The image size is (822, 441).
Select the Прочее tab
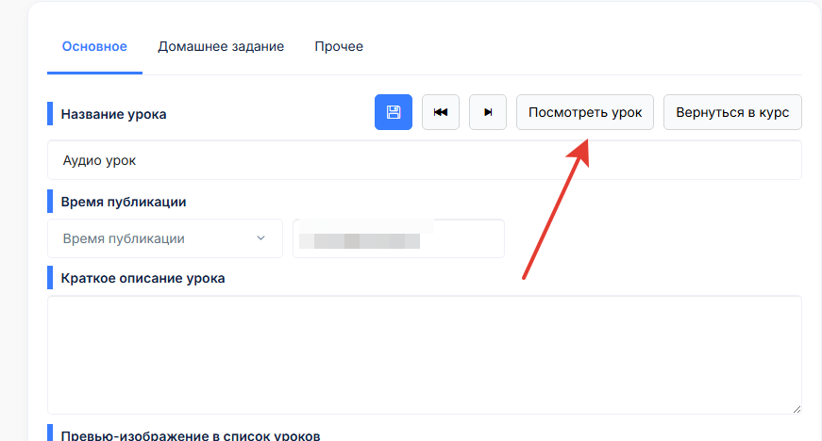click(x=339, y=46)
